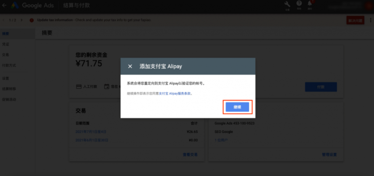Close the Alipay dialog with X

[130, 66]
